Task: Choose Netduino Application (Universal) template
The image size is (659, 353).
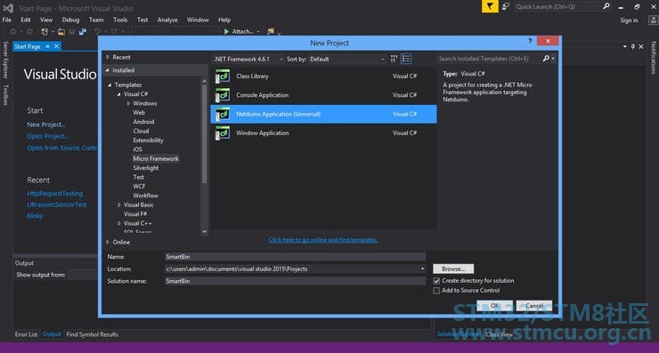Action: [x=323, y=114]
